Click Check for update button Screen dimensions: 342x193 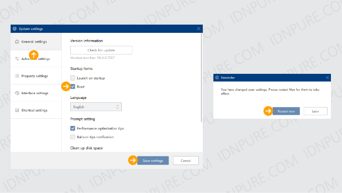(101, 50)
